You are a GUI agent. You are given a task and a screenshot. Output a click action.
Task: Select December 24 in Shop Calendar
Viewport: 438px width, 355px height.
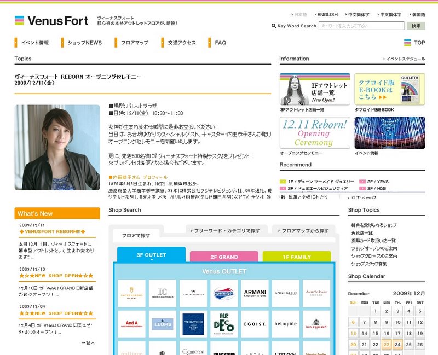tap(398, 345)
